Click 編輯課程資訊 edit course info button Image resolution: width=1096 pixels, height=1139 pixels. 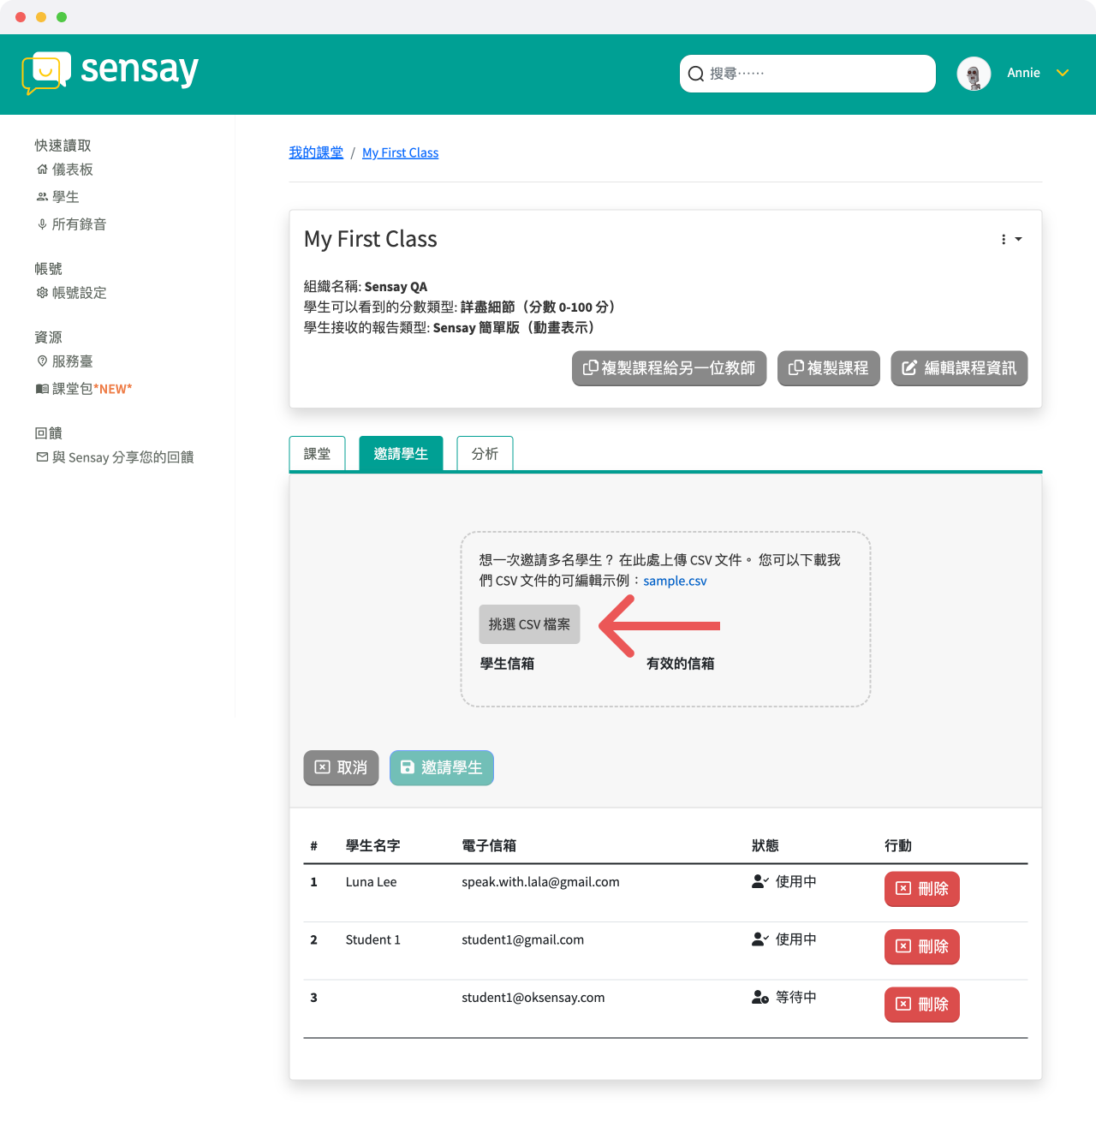point(959,368)
